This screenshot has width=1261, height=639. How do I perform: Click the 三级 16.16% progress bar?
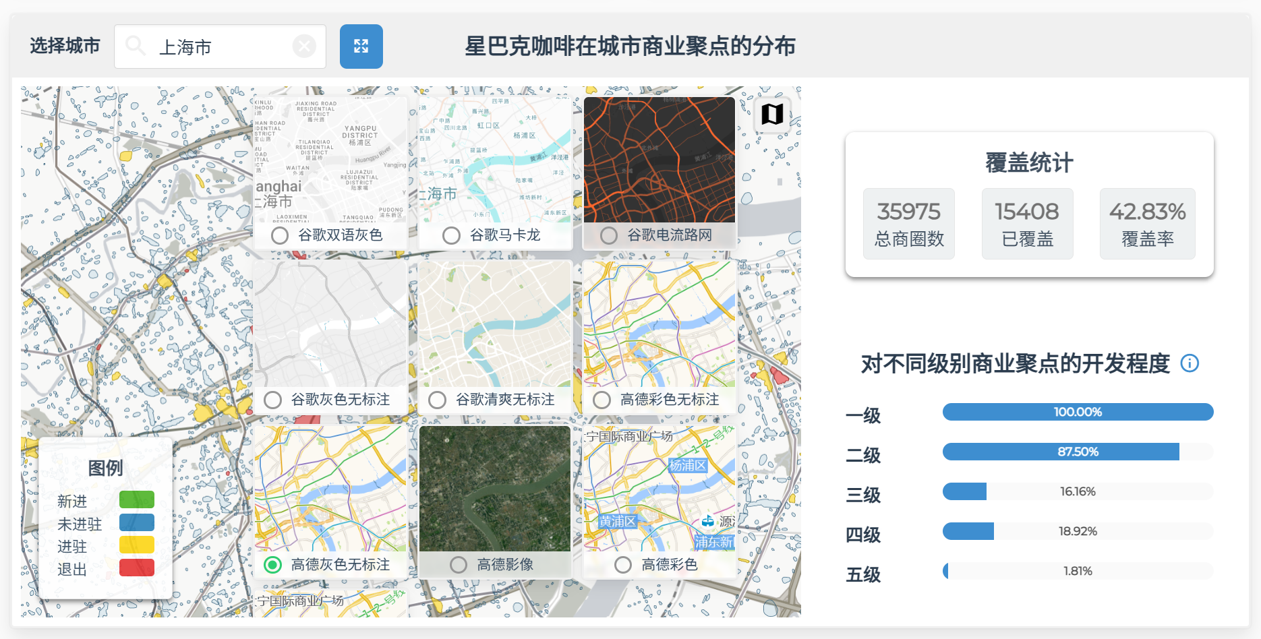pyautogui.click(x=1078, y=491)
